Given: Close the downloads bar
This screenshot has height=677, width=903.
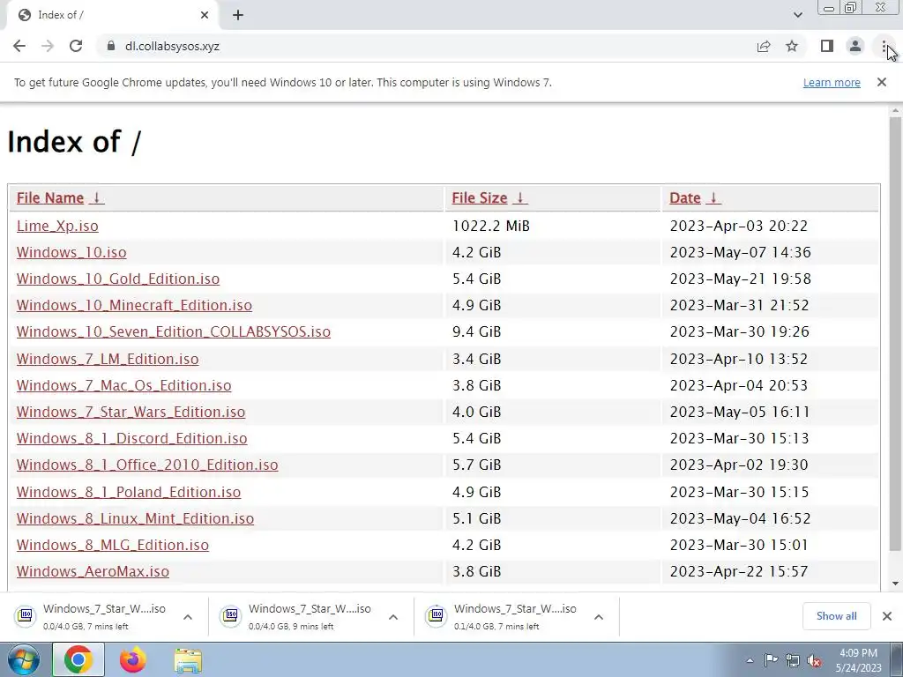Looking at the screenshot, I should (x=887, y=616).
